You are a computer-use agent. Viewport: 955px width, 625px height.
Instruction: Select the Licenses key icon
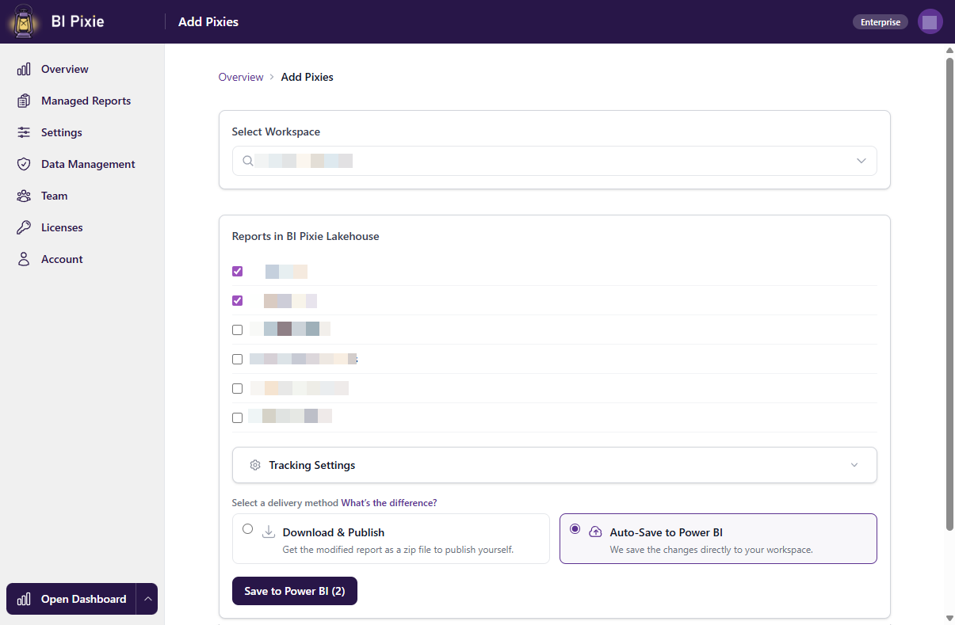click(x=23, y=227)
